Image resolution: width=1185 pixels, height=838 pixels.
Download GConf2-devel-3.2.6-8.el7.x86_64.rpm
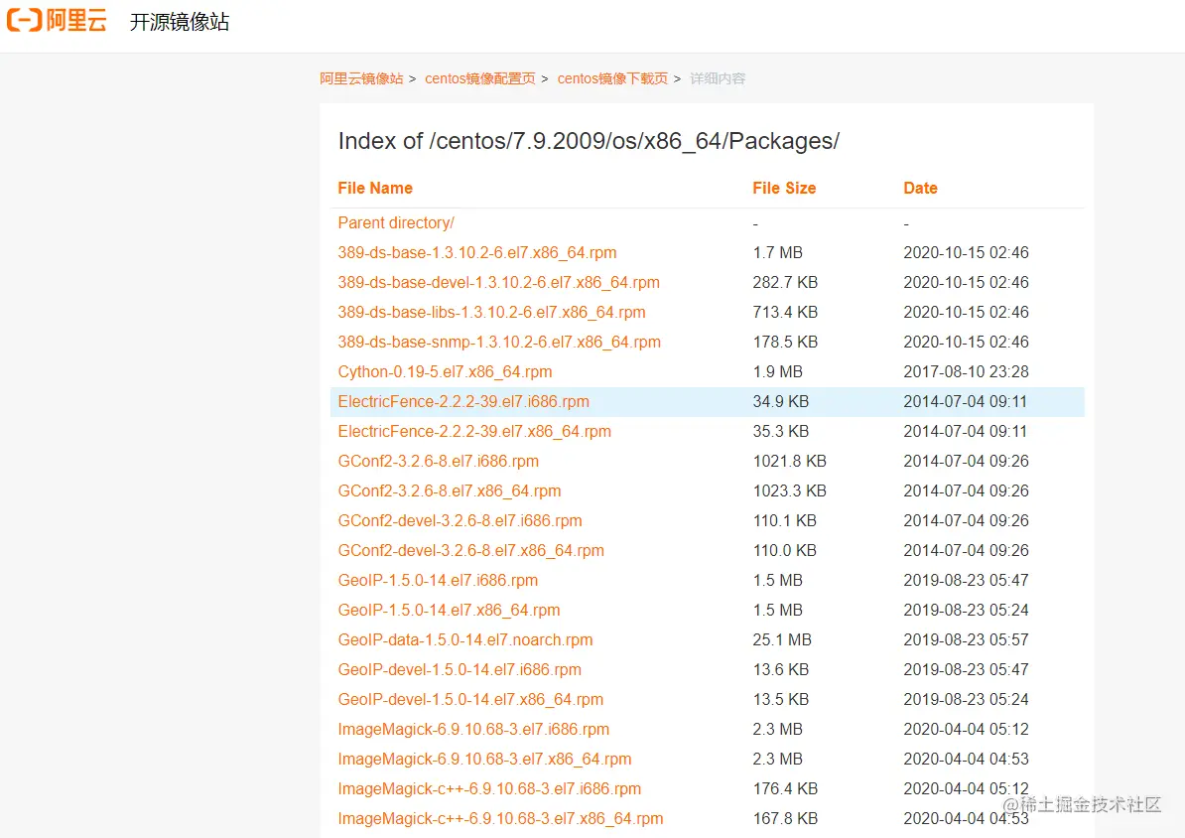tap(470, 551)
